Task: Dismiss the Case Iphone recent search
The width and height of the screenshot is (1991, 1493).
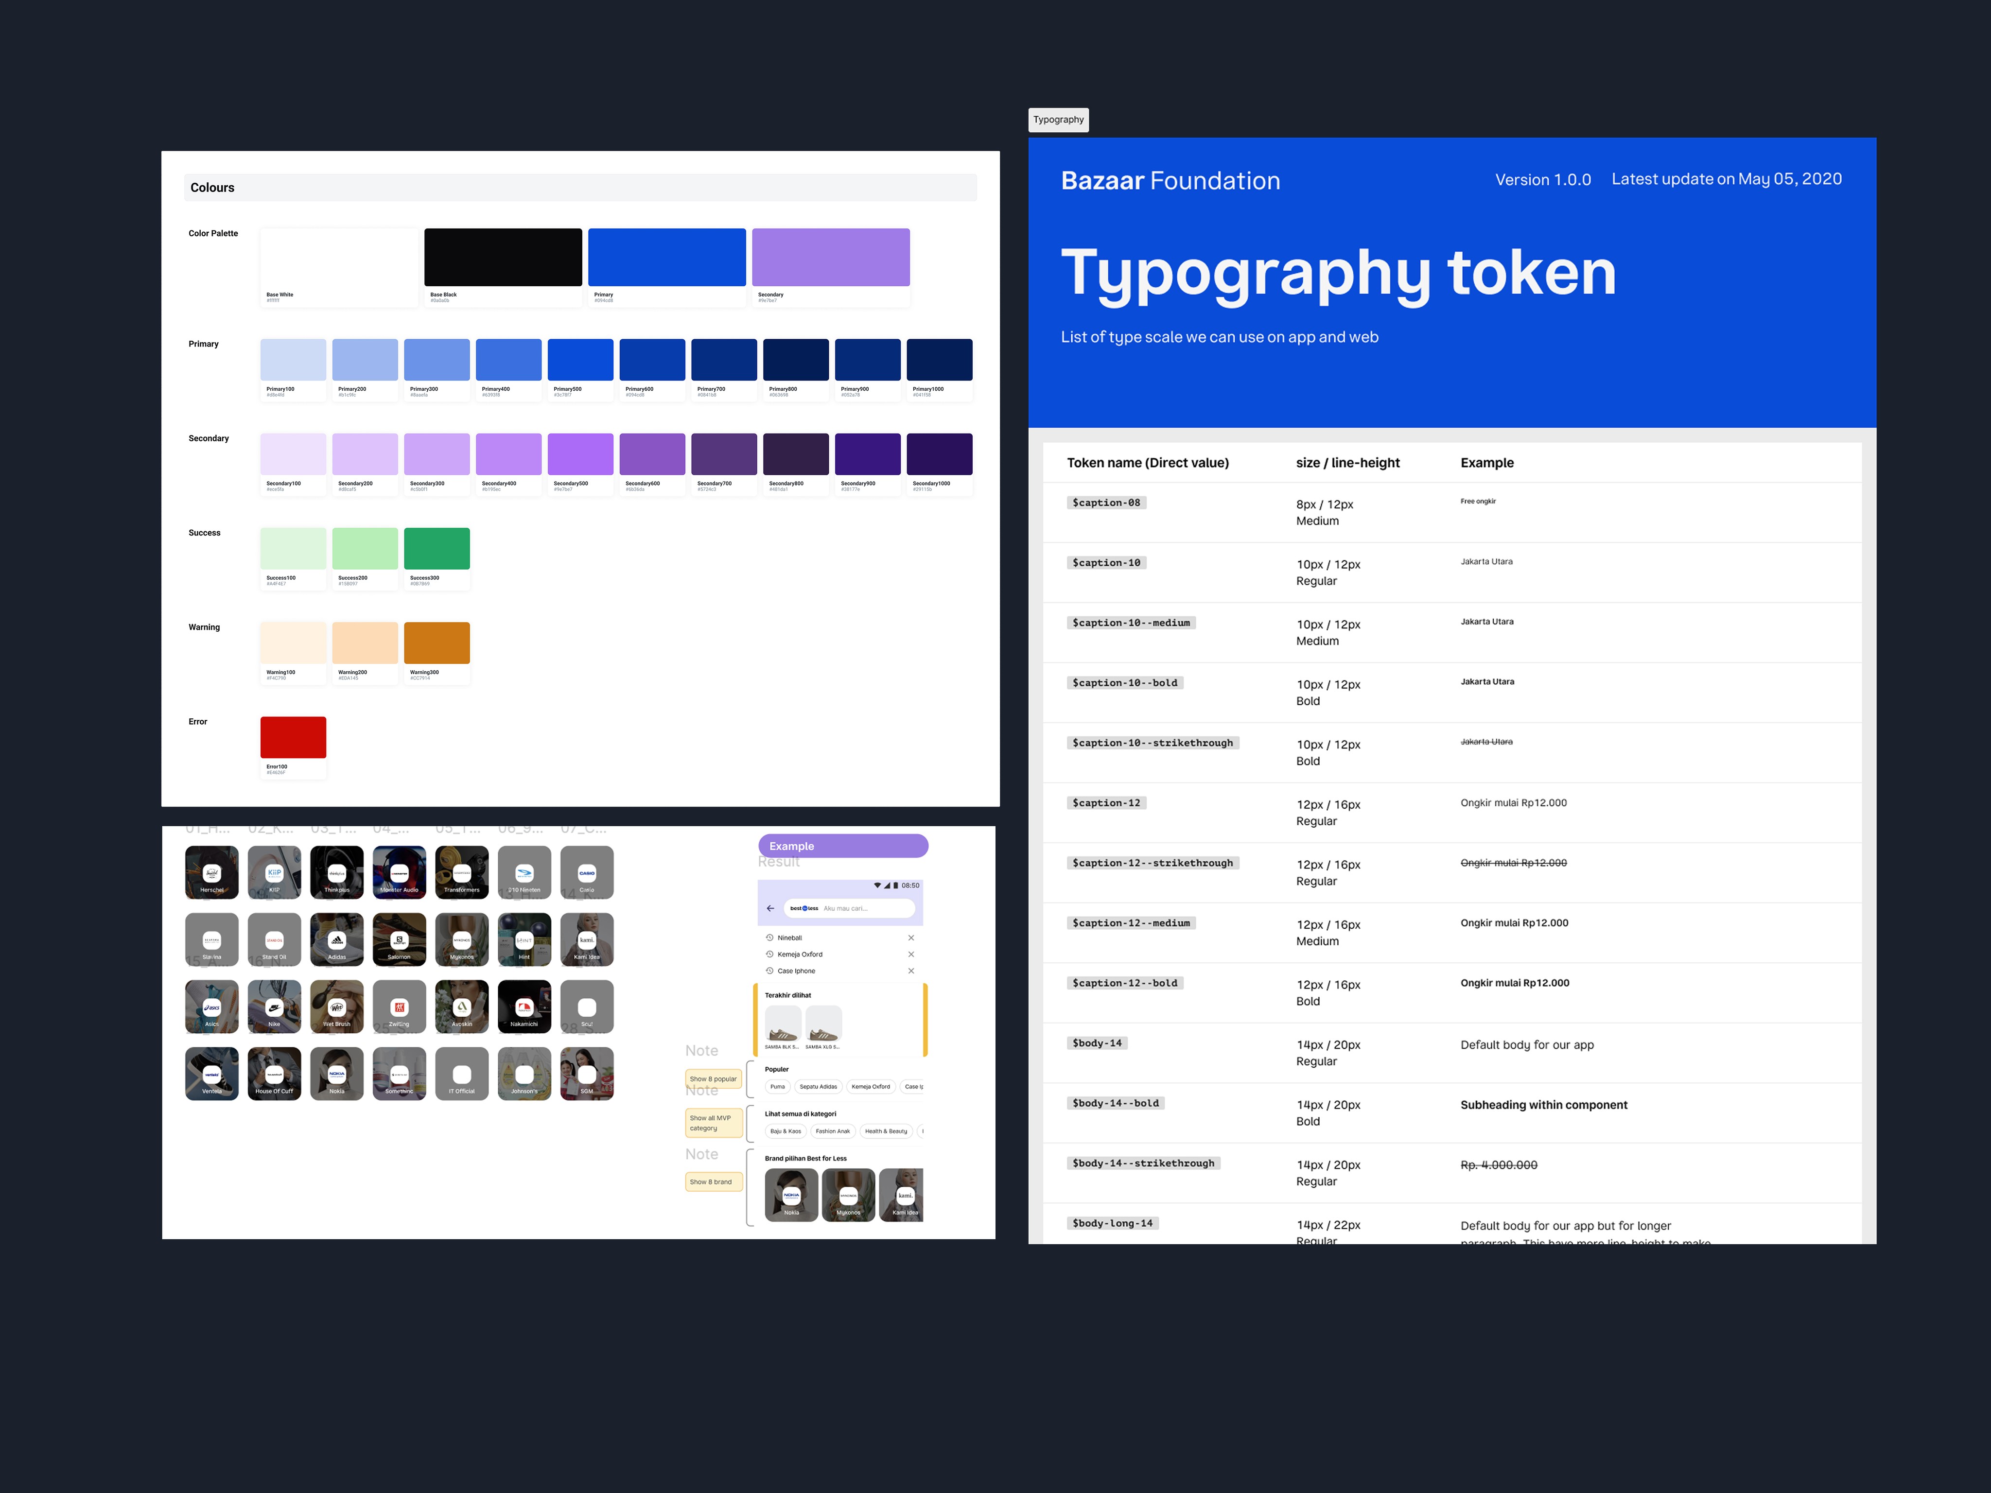Action: point(911,971)
